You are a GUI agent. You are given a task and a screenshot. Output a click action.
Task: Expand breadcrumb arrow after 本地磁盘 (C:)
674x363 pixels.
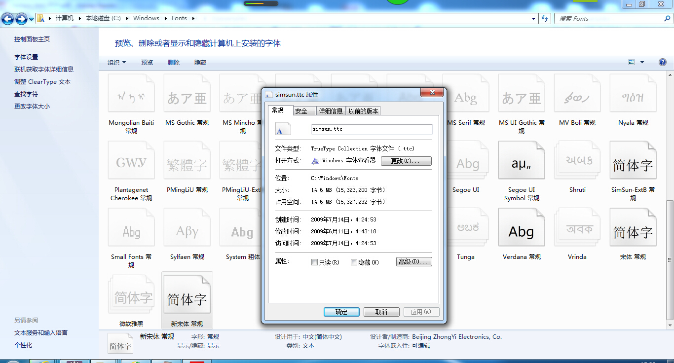coord(127,18)
